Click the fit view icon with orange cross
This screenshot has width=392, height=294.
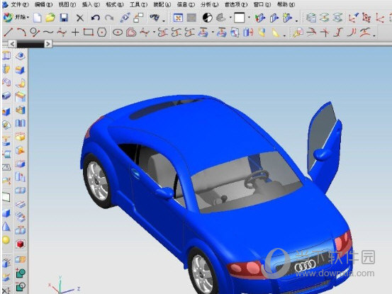[178, 18]
